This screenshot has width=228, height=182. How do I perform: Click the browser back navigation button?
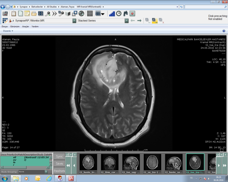tap(3, 7)
